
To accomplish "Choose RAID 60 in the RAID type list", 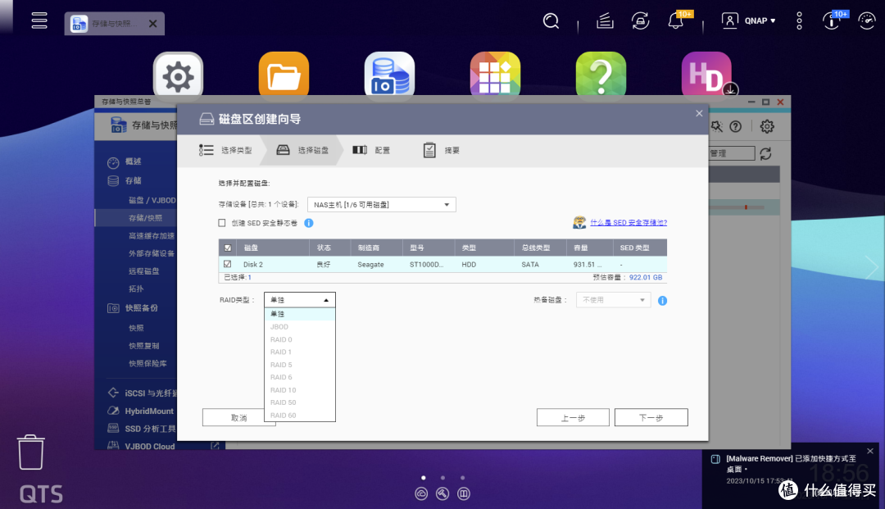I will 300,416.
